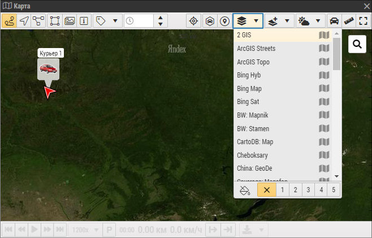
Task: Select overlay slot 5
Action: tap(334, 190)
